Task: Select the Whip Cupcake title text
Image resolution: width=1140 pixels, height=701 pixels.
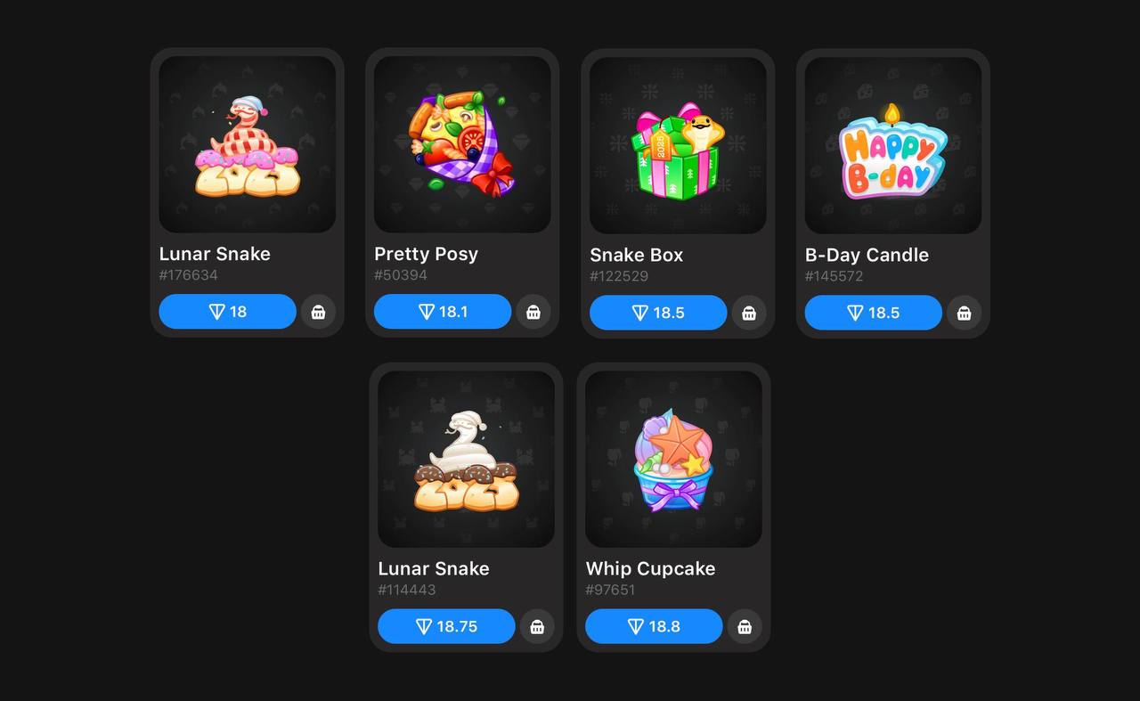Action: pos(650,568)
